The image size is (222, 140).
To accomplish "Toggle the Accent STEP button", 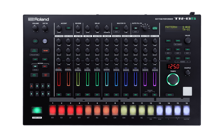I will pyautogui.click(x=69, y=28).
